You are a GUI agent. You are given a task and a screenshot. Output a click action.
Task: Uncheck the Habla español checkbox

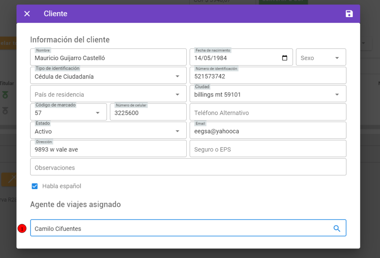click(35, 186)
